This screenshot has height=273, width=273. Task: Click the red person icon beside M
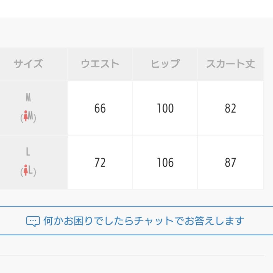26,116
